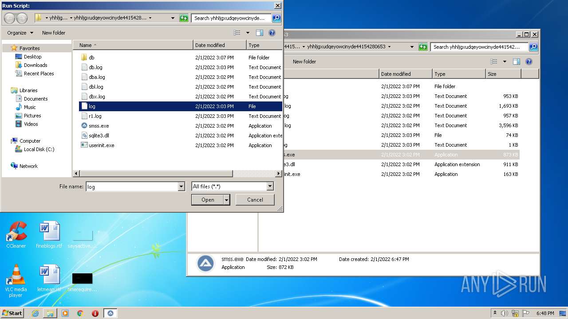The image size is (568, 319).
Task: Sort by Name column in Run Script dialog
Action: (x=133, y=45)
